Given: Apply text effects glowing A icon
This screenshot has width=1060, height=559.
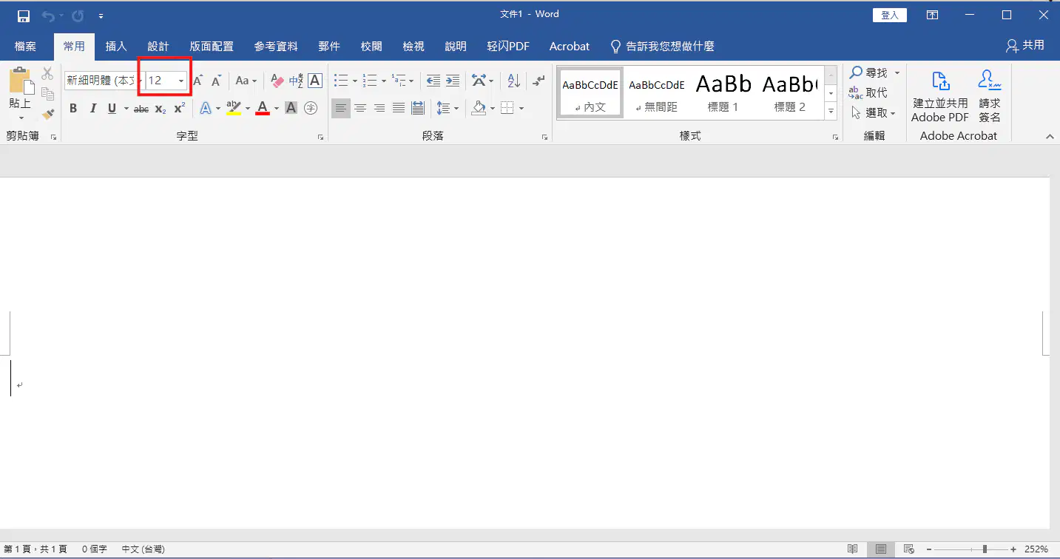Looking at the screenshot, I should (206, 109).
